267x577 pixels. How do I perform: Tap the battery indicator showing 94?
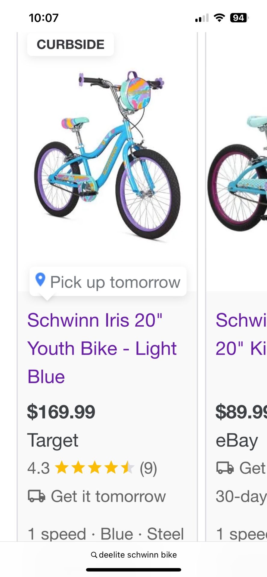[238, 18]
